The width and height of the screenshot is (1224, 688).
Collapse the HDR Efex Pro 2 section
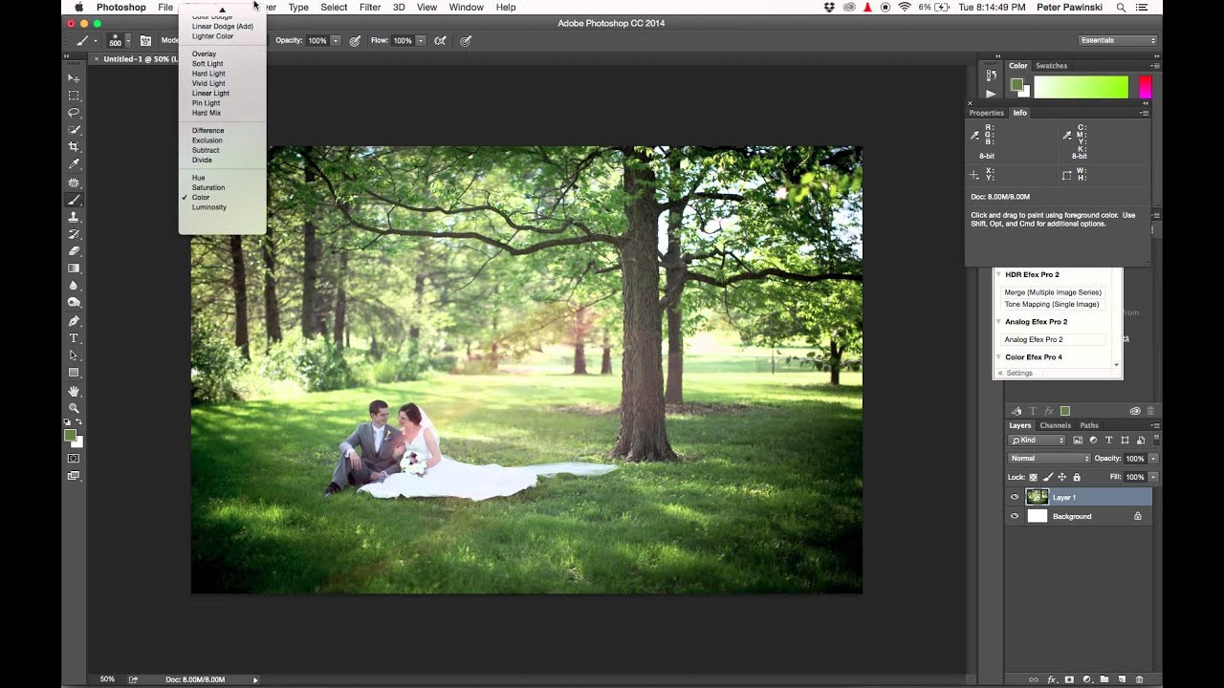click(1000, 274)
